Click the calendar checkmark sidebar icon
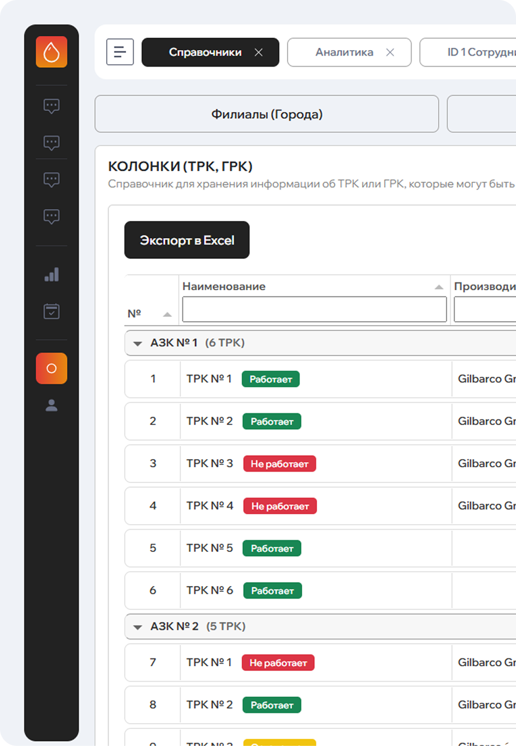This screenshot has height=746, width=516. (x=51, y=311)
